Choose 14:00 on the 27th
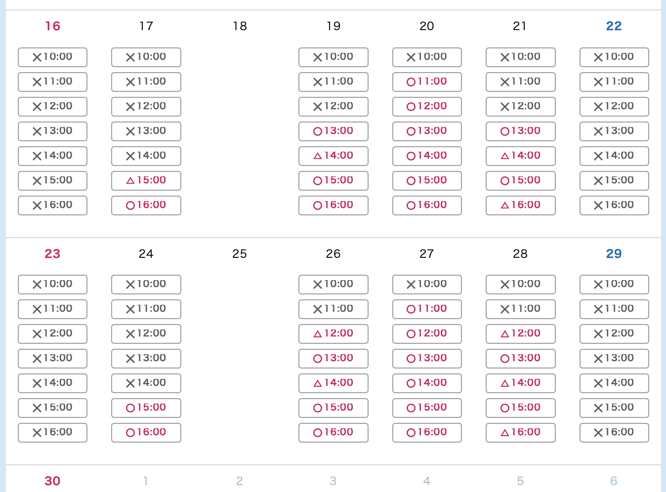 click(427, 383)
